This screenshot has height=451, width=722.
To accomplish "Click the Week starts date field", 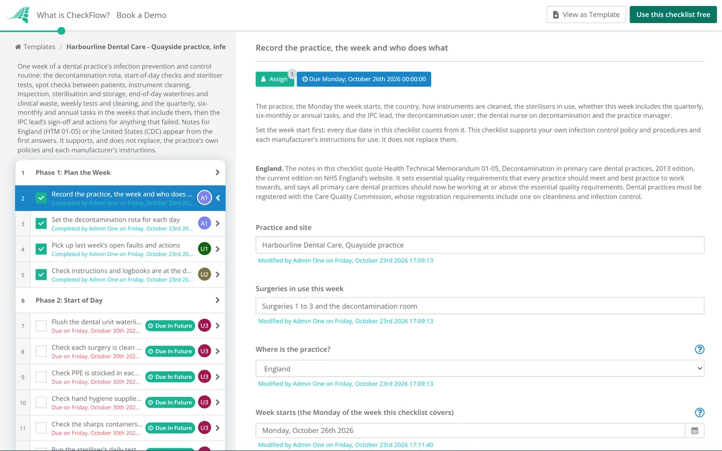I will (x=470, y=431).
